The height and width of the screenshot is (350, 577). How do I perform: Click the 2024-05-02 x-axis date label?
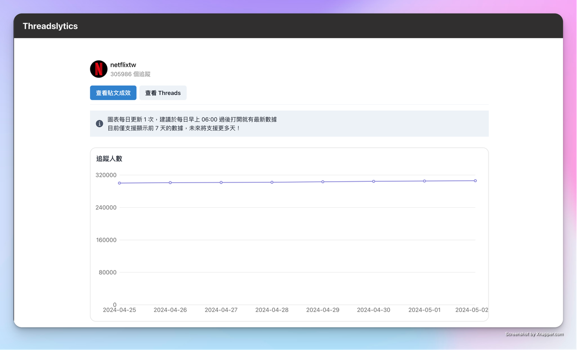(472, 310)
